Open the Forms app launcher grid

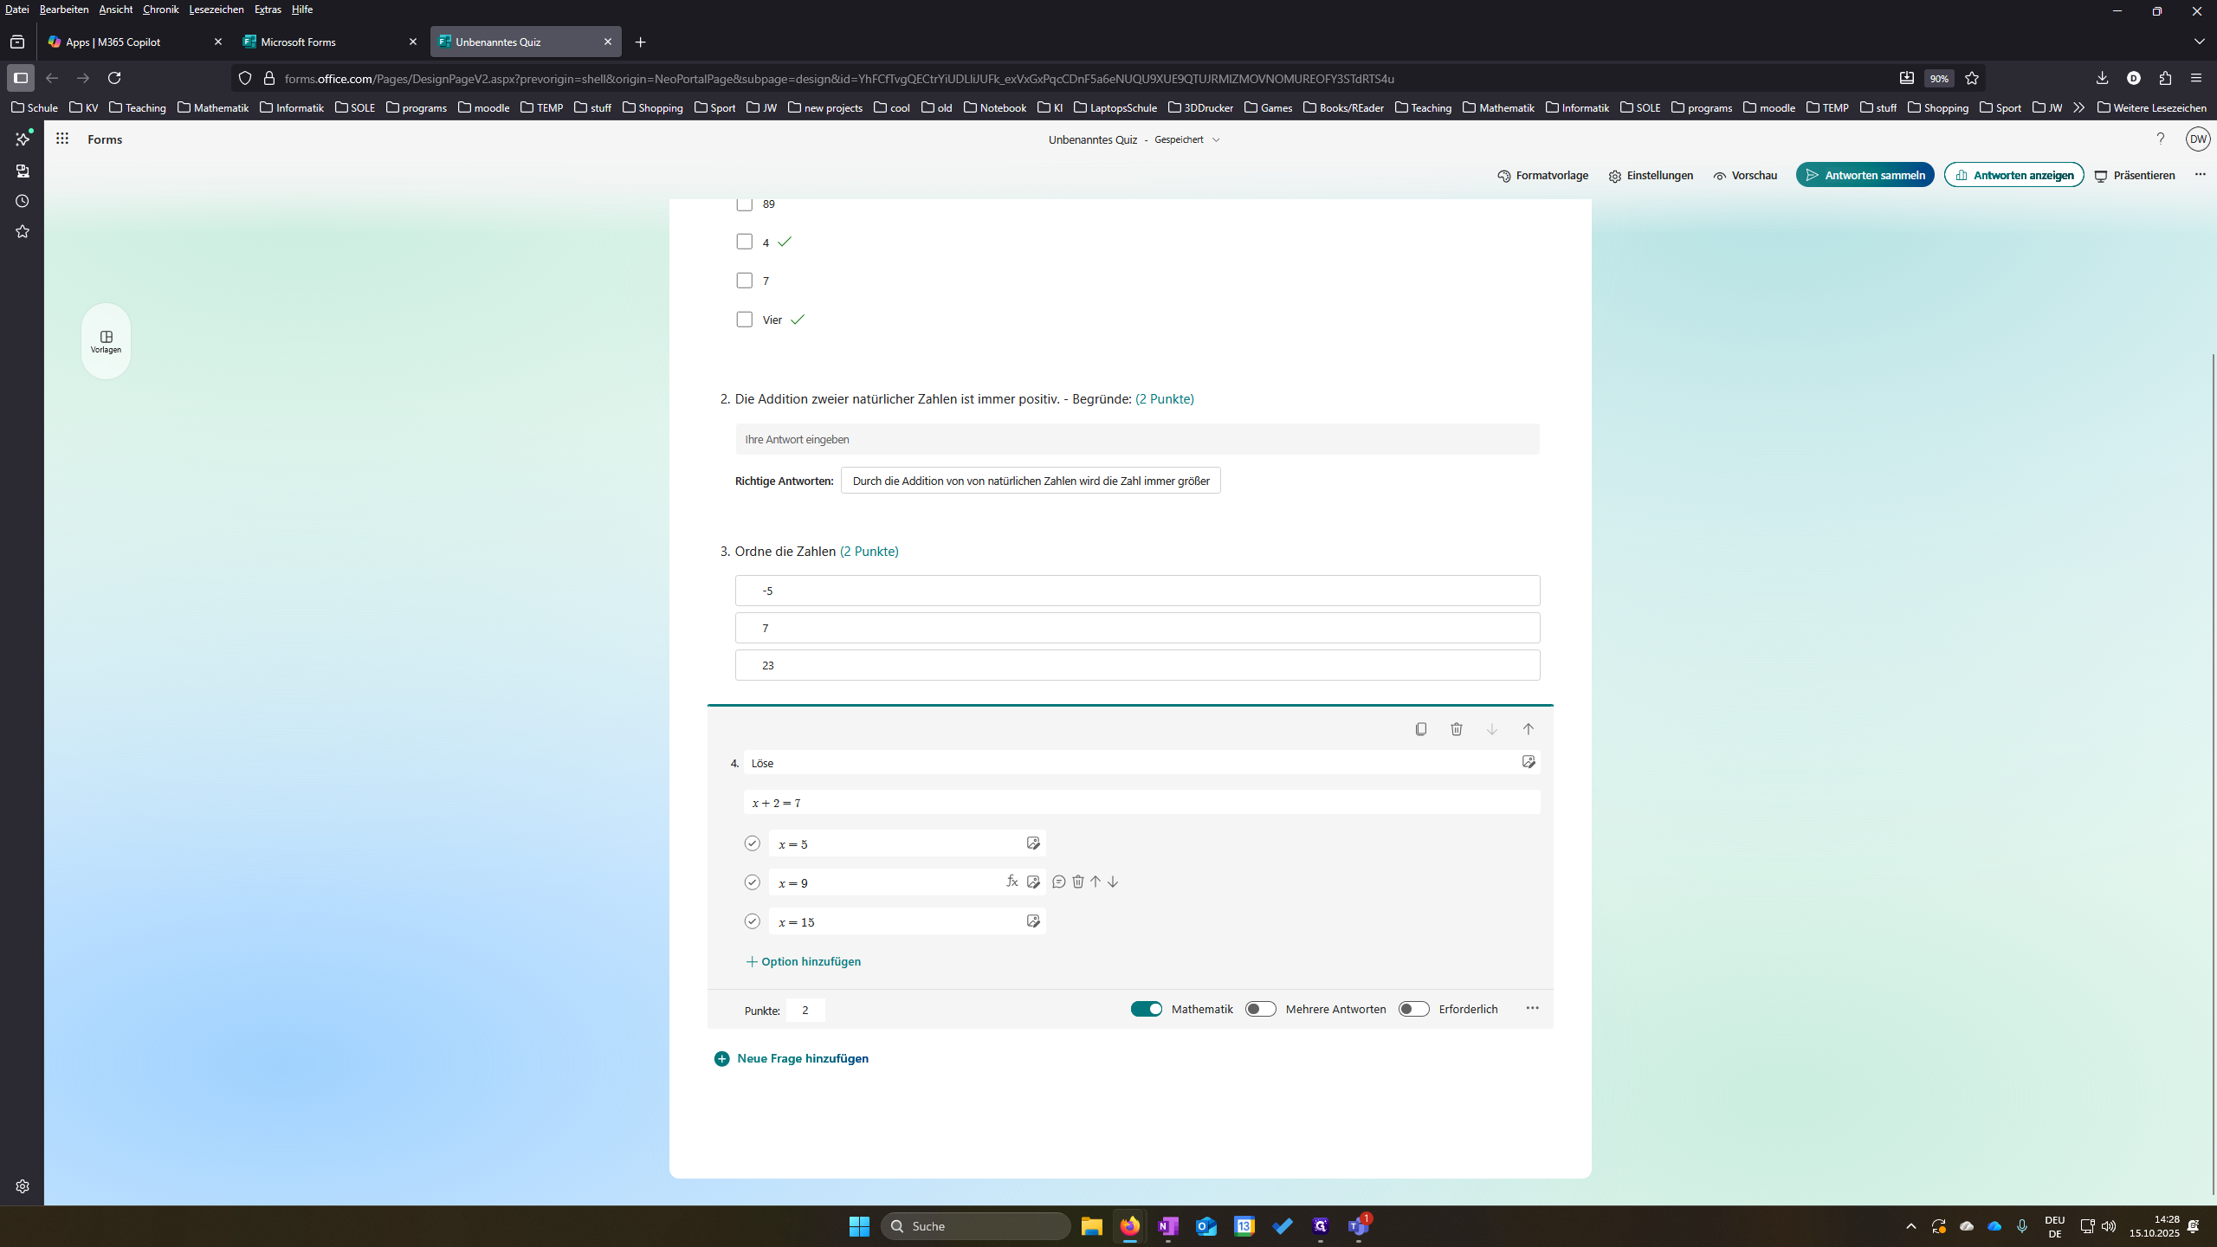click(62, 139)
